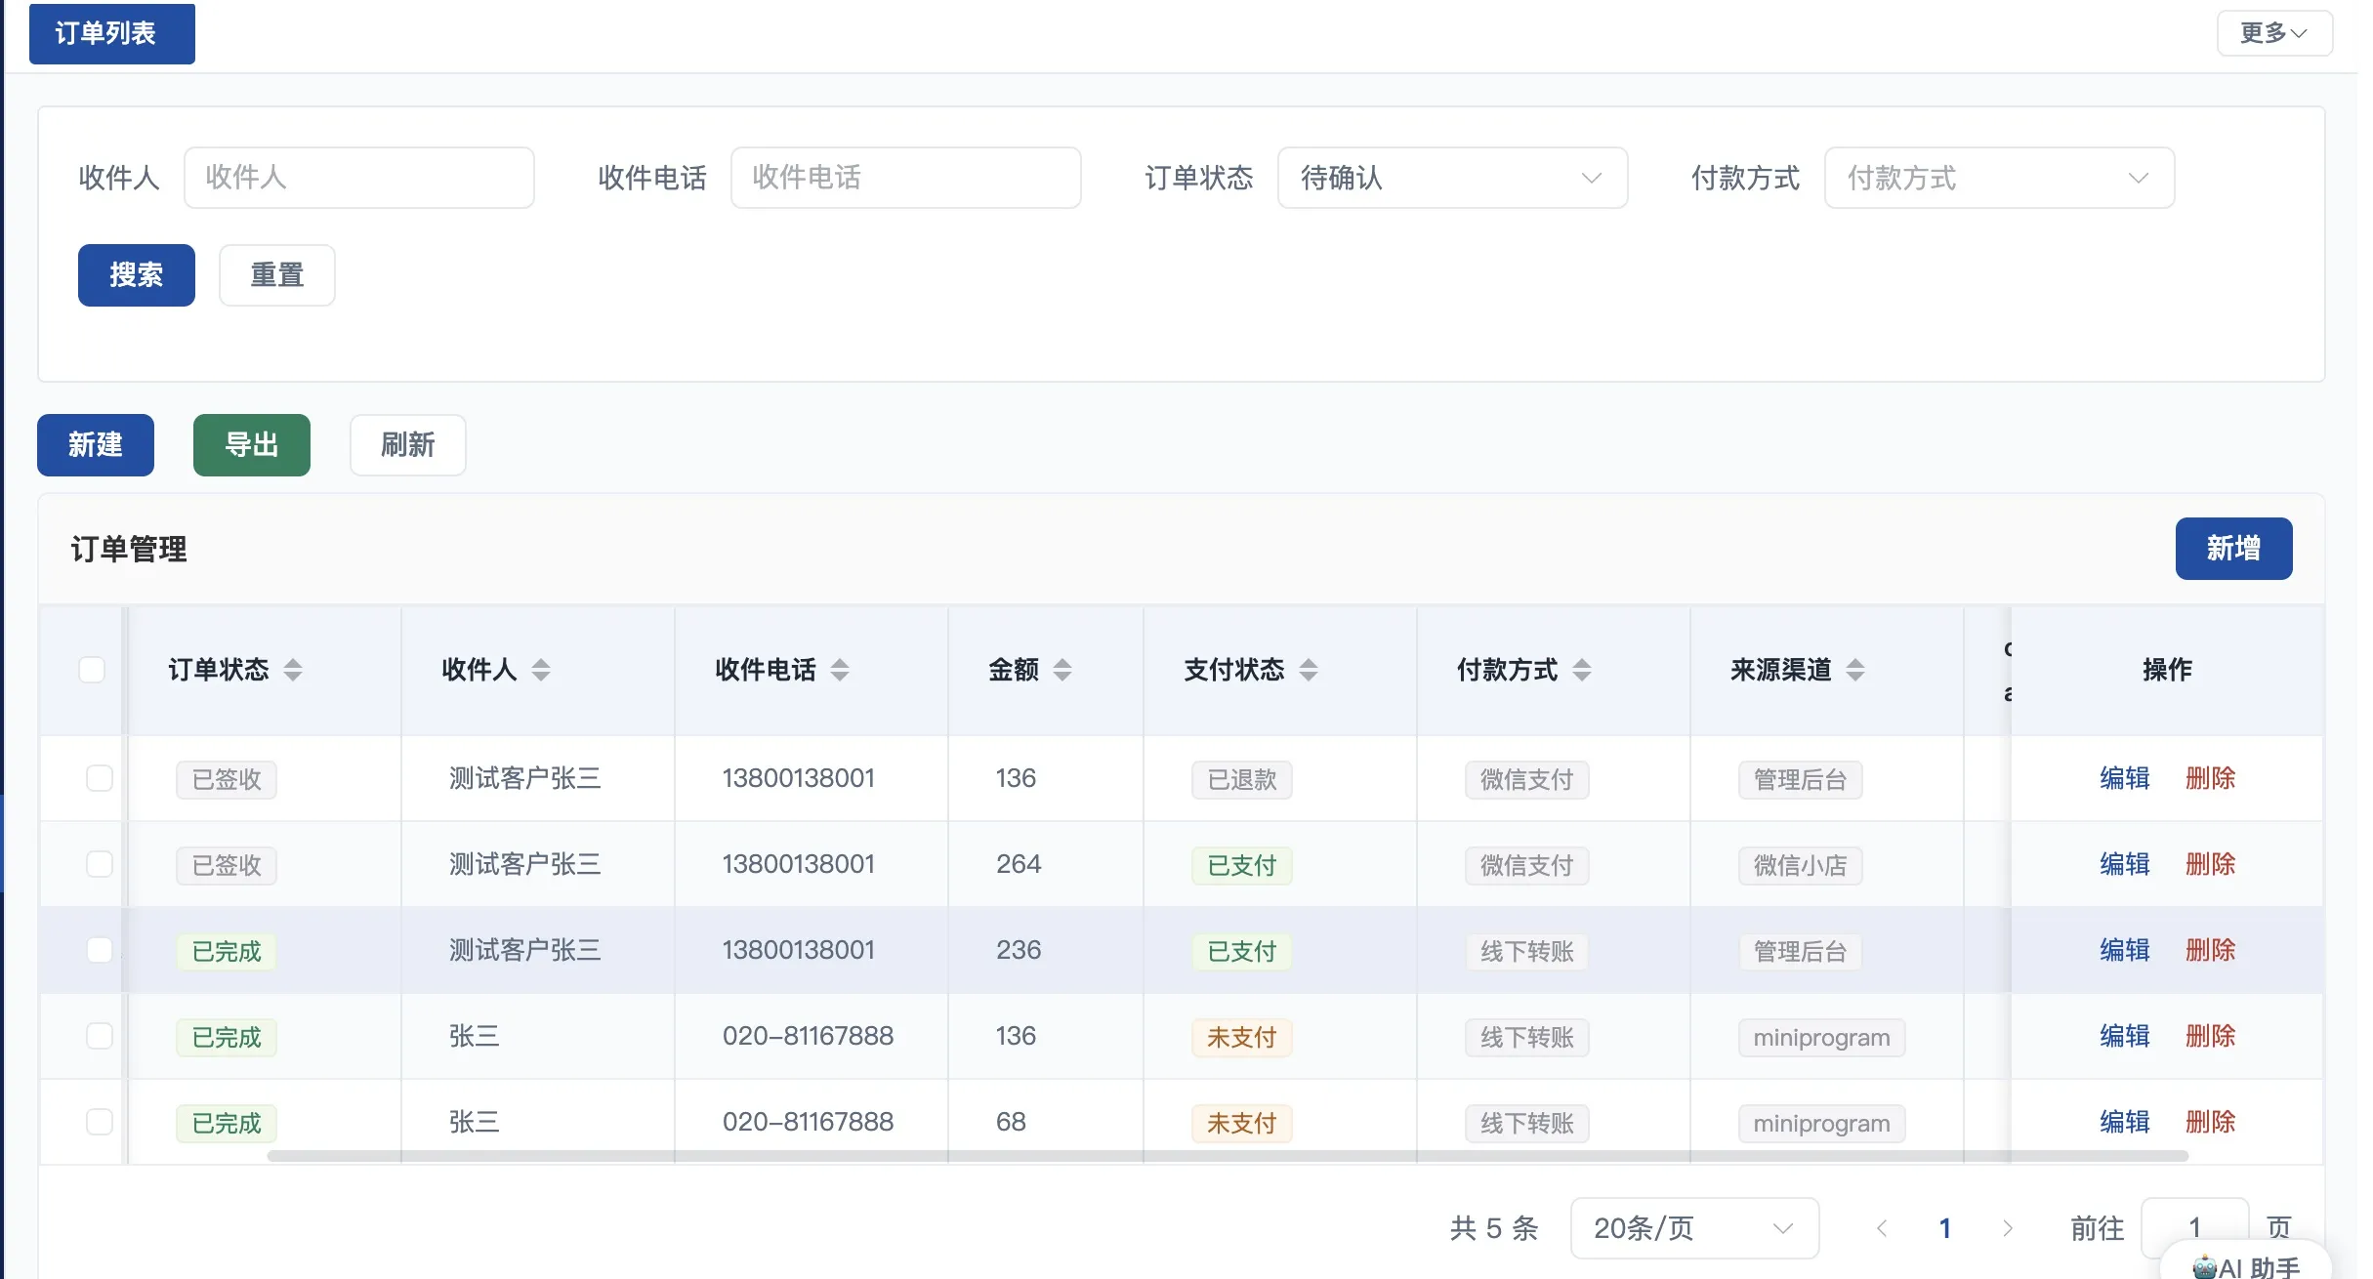
Task: Expand the 更多 dropdown menu
Action: [2274, 33]
